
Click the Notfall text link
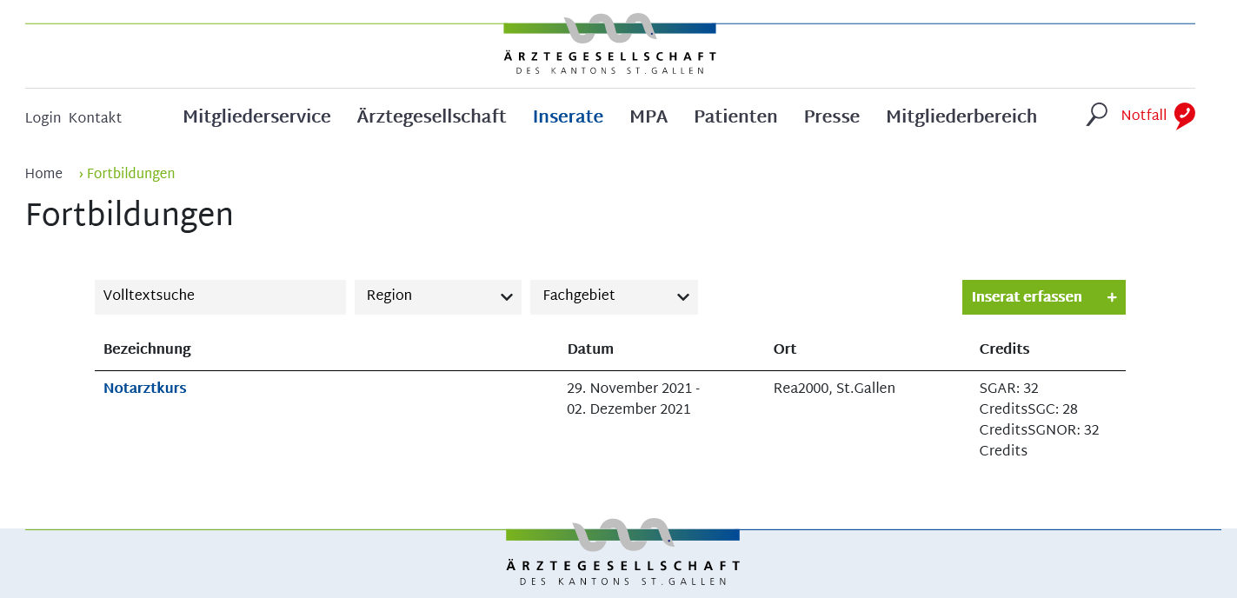[1143, 116]
